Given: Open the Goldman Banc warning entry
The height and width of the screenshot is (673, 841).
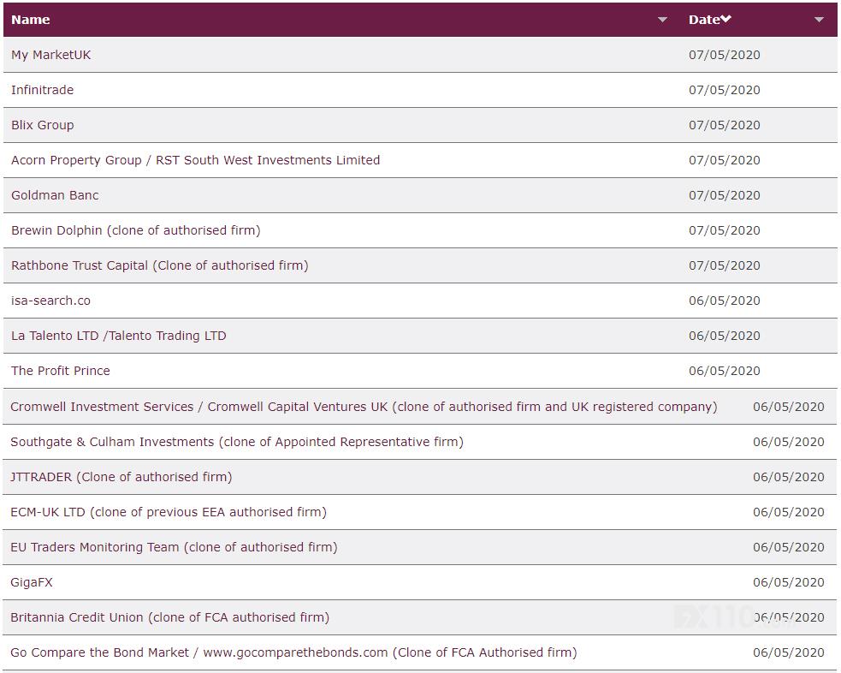Looking at the screenshot, I should [x=55, y=195].
